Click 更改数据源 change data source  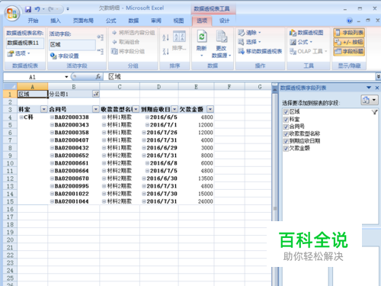[221, 43]
